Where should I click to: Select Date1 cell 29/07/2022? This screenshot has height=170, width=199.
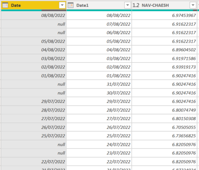(99, 102)
